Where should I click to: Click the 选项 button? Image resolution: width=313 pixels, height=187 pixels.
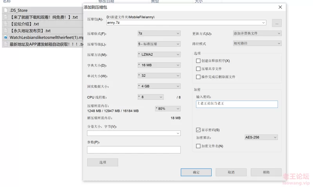click(x=103, y=162)
